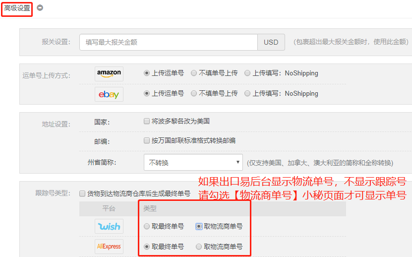The width and height of the screenshot is (412, 257).
Task: Click the 国家 label
Action: pos(102,122)
